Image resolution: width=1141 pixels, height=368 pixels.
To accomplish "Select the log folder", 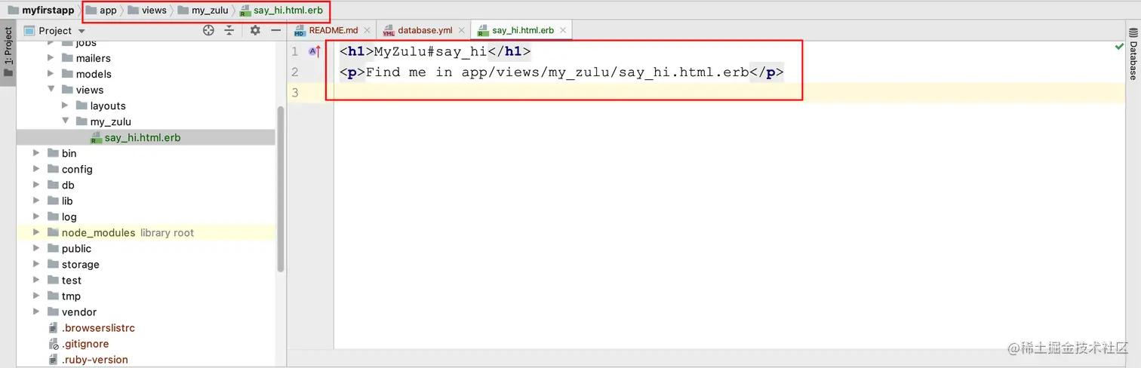I will coord(62,216).
